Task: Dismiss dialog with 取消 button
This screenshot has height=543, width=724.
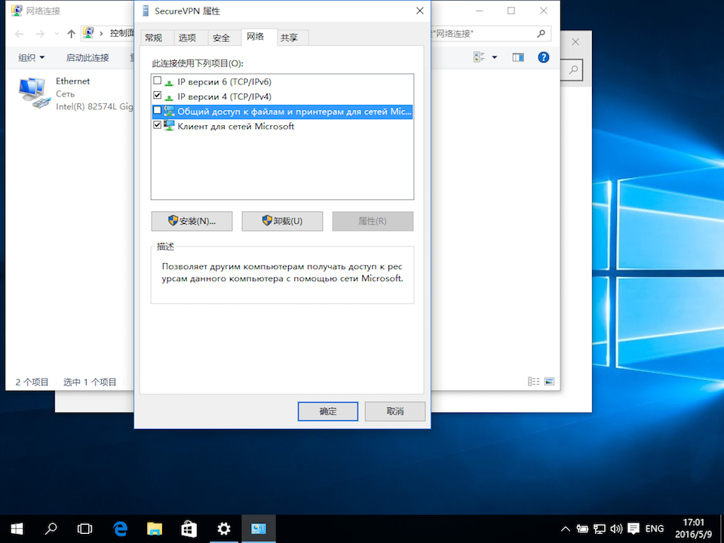Action: point(394,412)
